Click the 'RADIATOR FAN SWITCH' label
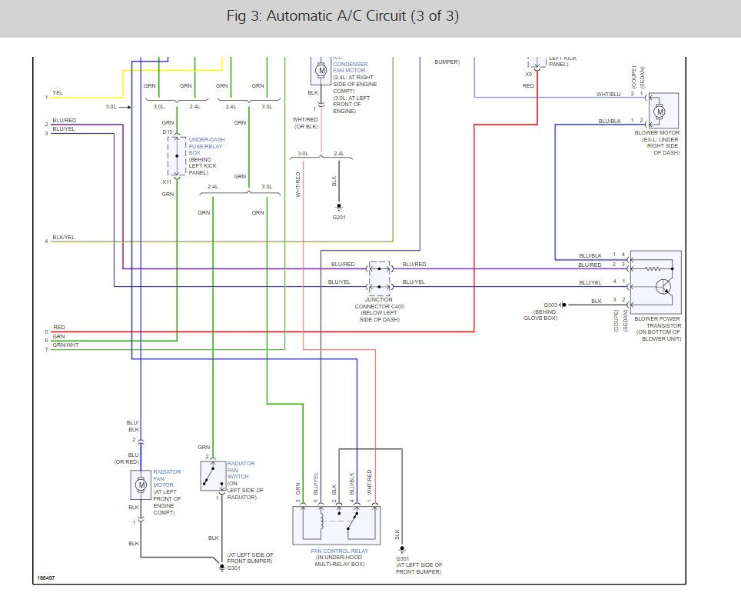This screenshot has height=613, width=741. click(x=241, y=470)
